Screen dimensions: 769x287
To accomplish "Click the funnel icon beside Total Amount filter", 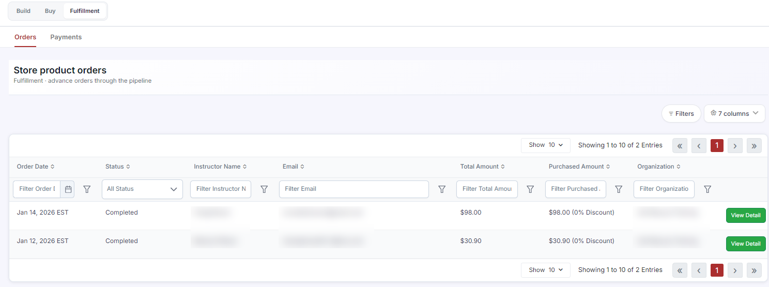I will tap(530, 189).
